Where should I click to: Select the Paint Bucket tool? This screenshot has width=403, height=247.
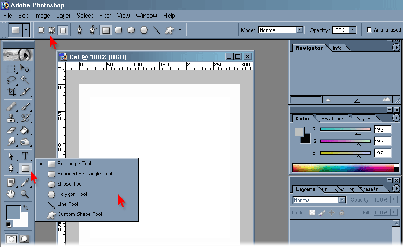(25, 130)
